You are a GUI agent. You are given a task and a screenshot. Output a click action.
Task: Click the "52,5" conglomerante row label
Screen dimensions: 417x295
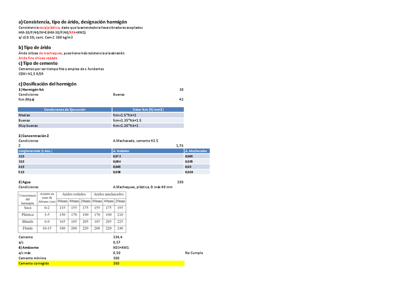pos(21,172)
